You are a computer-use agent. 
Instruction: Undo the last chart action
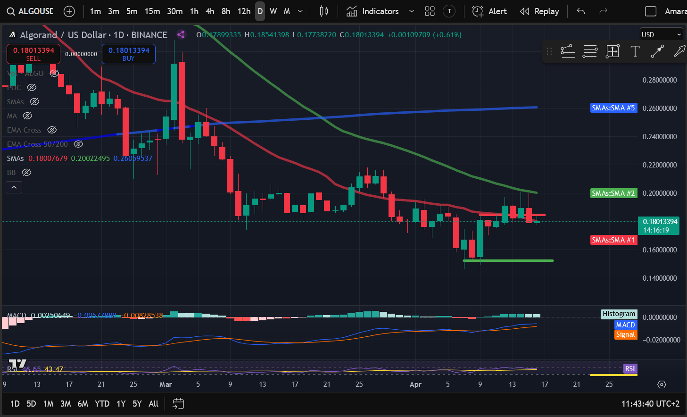pos(581,11)
